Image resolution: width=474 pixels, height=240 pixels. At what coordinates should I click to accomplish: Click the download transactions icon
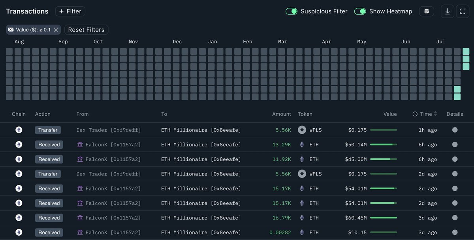448,11
